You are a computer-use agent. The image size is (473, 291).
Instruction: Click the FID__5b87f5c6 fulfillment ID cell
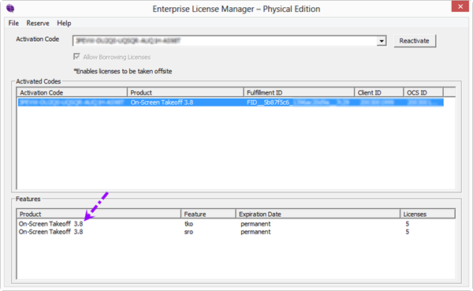click(298, 103)
